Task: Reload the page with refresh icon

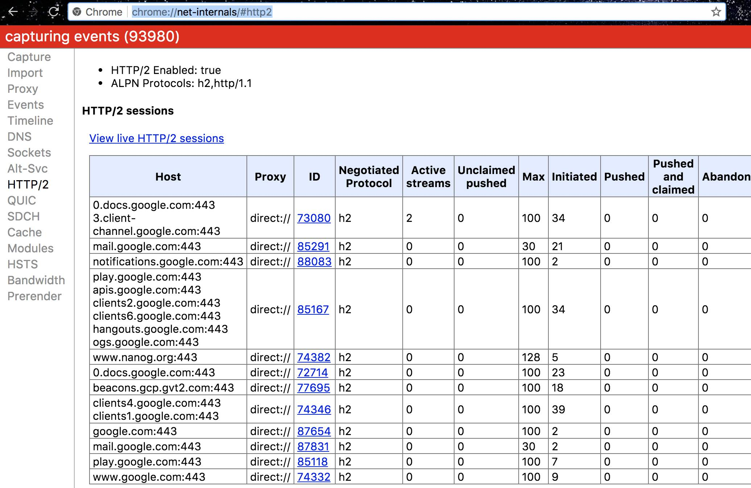Action: tap(54, 12)
